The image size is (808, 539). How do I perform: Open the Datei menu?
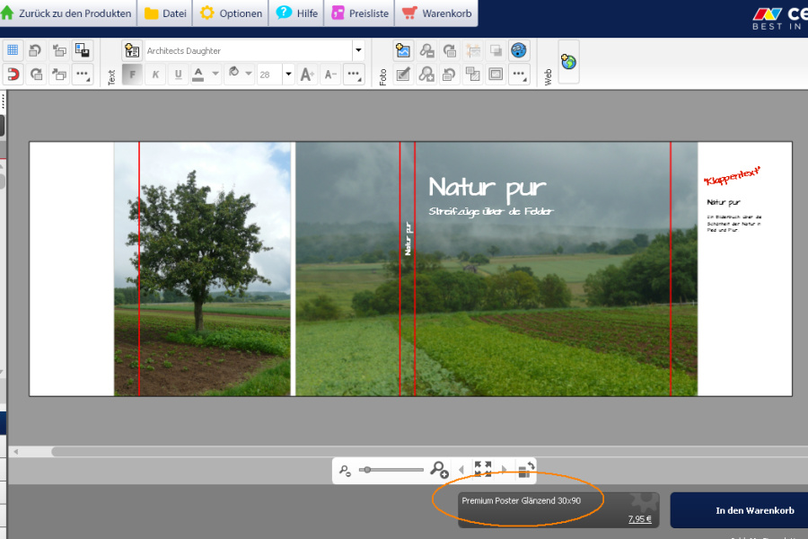pos(165,13)
